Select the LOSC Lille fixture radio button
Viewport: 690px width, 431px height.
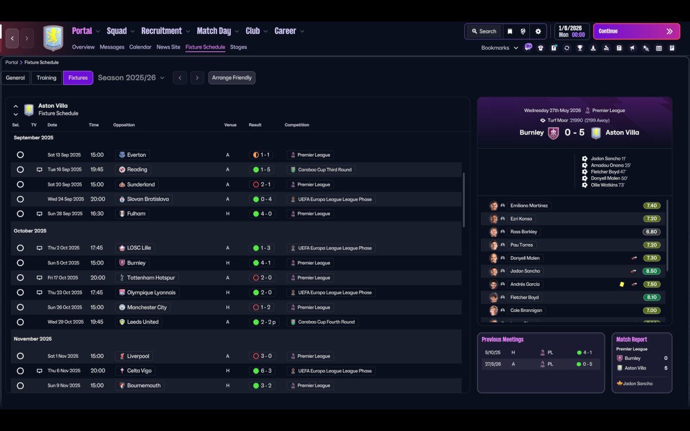tap(20, 248)
